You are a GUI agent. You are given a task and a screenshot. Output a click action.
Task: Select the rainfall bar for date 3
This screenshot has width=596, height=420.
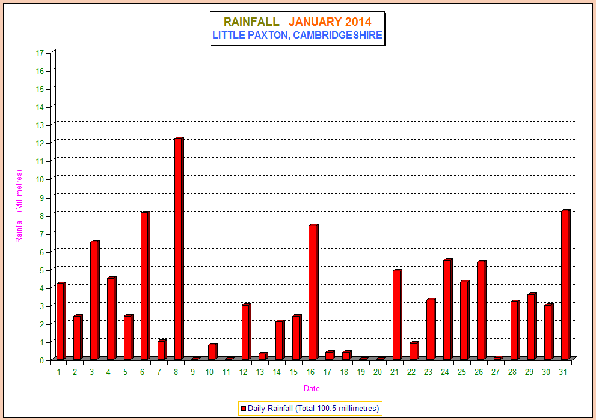point(94,300)
